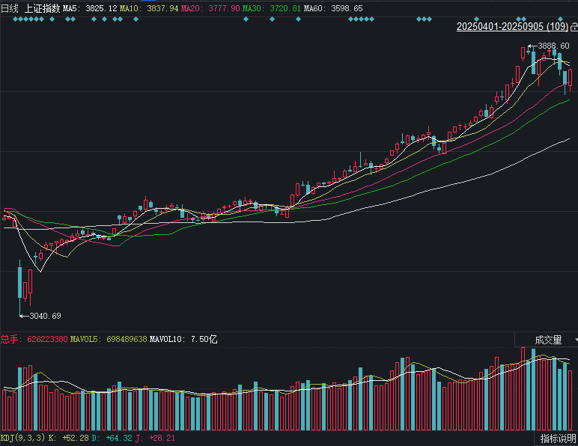Click the 上证指数 title label

[x=42, y=8]
